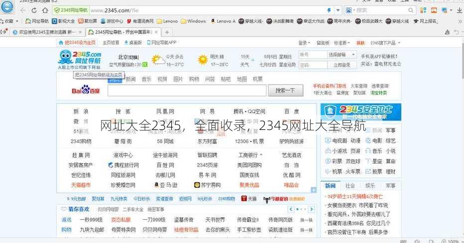
Task: Open the 游戏中心 bookmark
Action: (112, 21)
